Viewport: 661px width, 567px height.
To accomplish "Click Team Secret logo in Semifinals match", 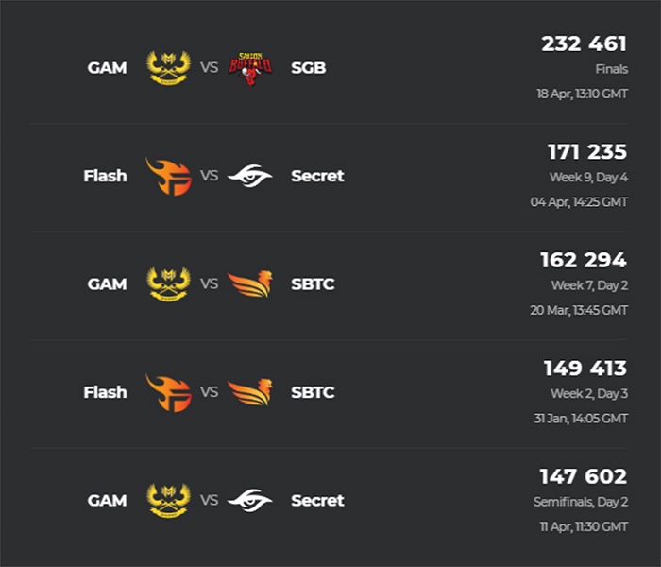I will (250, 500).
